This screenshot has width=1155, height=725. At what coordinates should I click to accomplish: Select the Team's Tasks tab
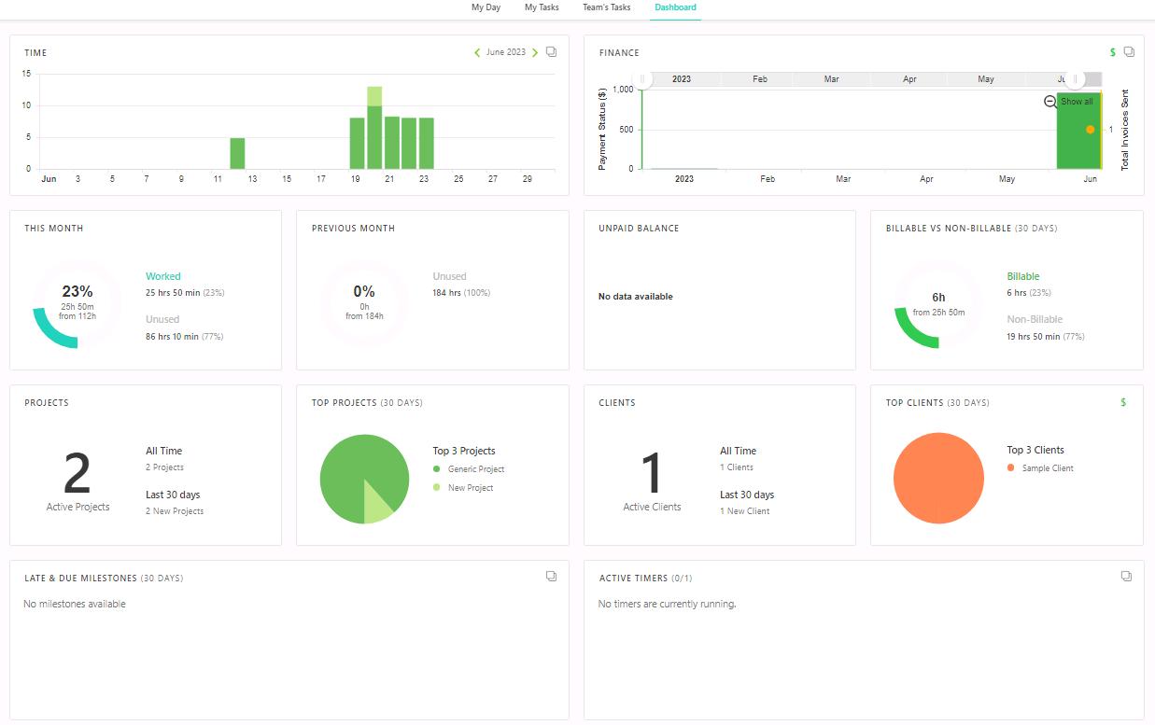click(x=606, y=7)
